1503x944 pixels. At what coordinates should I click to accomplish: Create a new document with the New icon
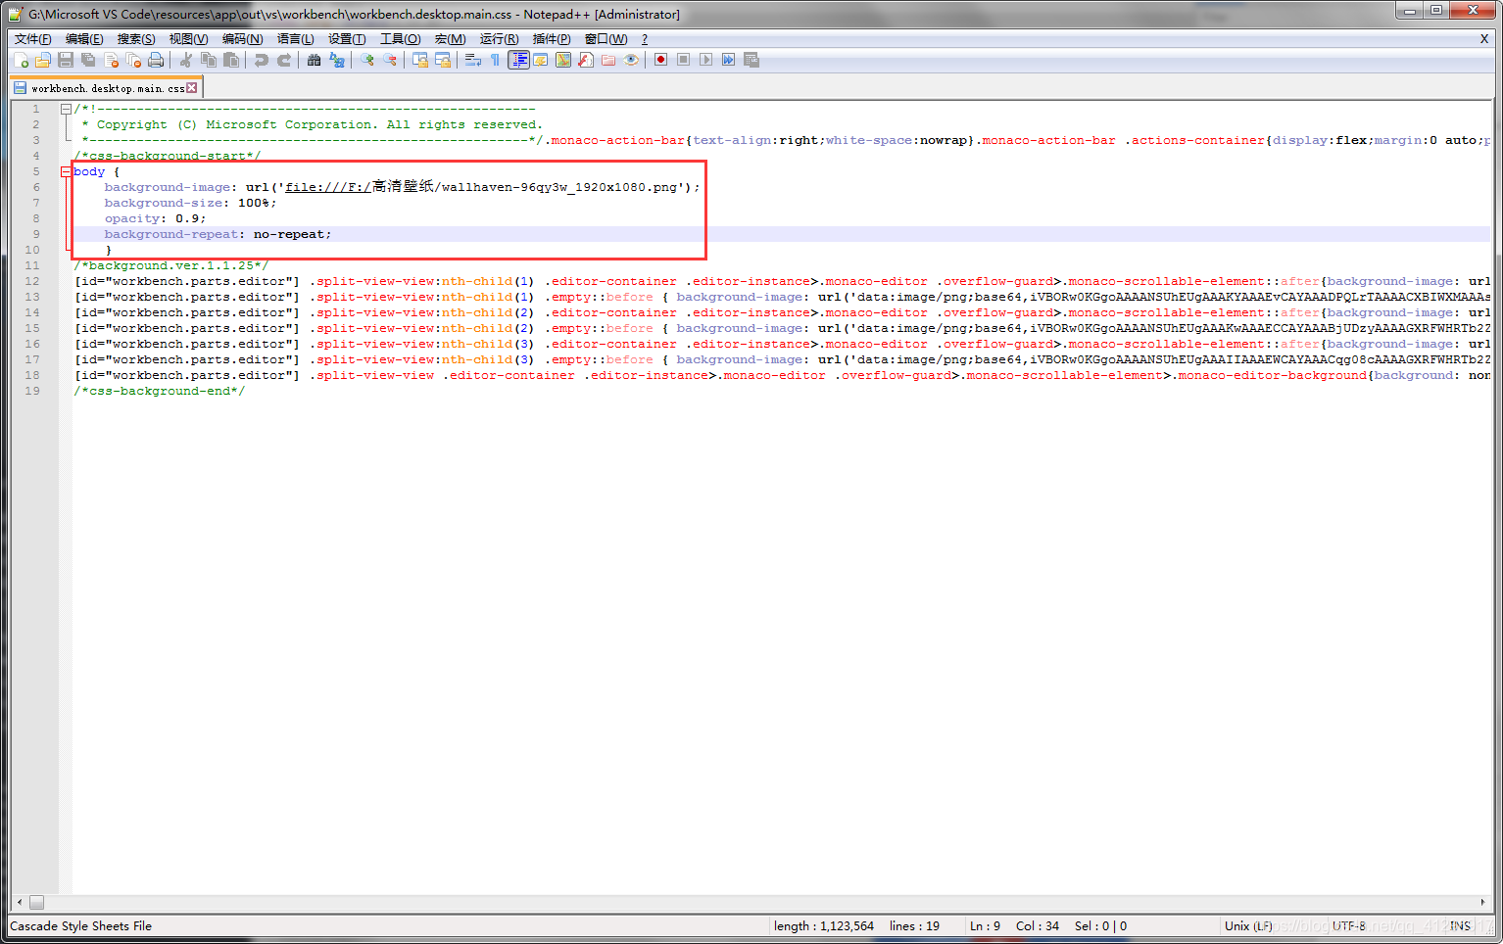21,60
